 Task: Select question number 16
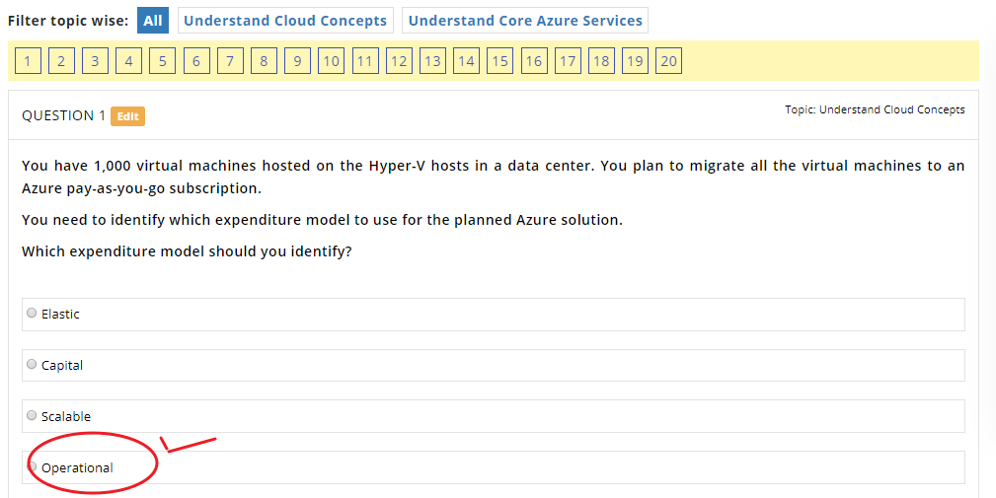pos(533,61)
